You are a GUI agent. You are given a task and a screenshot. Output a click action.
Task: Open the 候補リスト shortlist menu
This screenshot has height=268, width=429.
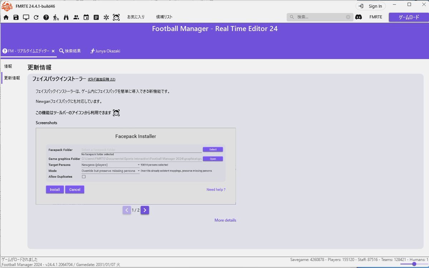pyautogui.click(x=164, y=17)
